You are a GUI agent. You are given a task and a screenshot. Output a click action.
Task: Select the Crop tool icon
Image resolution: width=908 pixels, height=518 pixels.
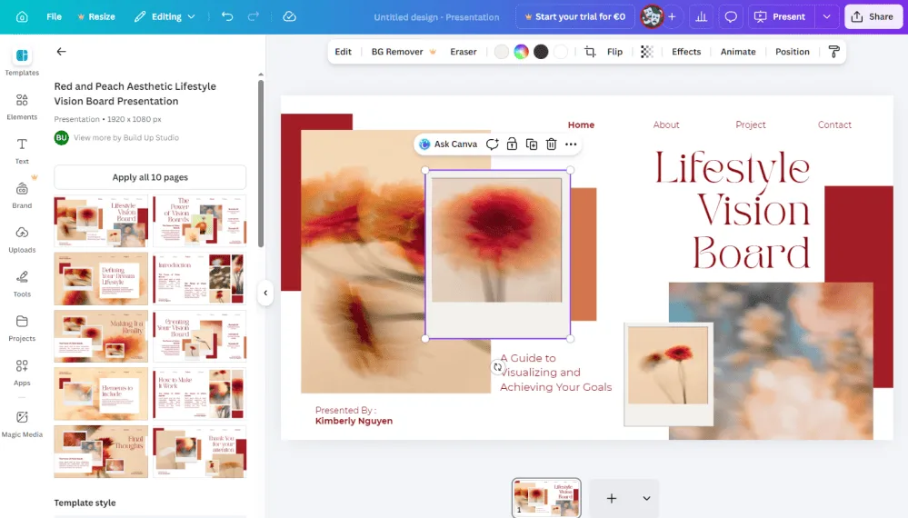tap(590, 52)
